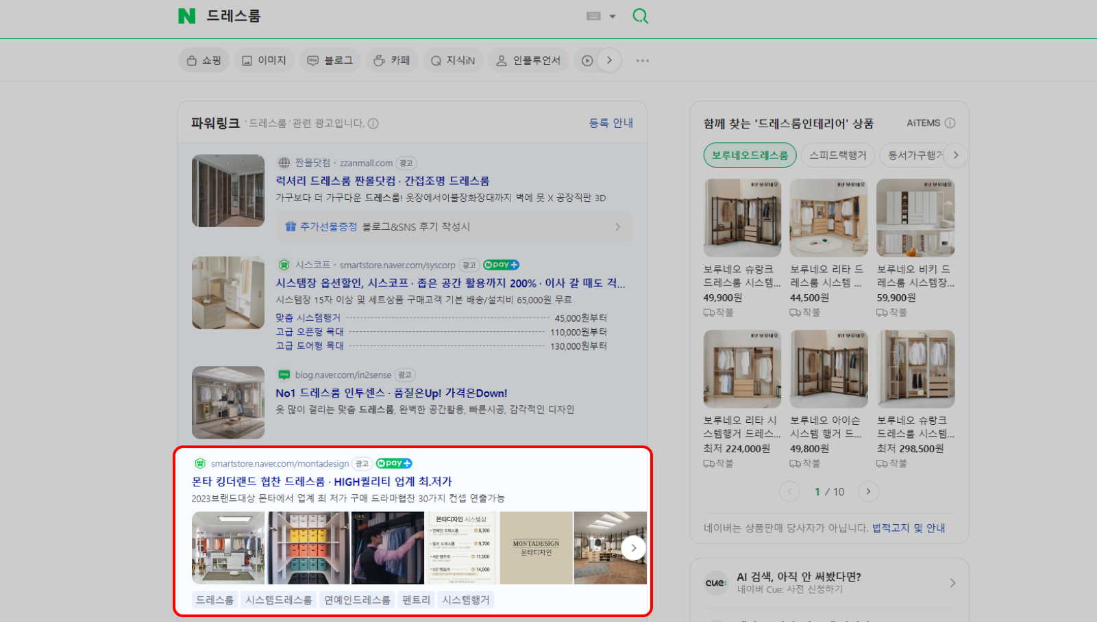Select the 보루네오드레스룸 filter chip
Screen dimensions: 1097x622
click(750, 155)
